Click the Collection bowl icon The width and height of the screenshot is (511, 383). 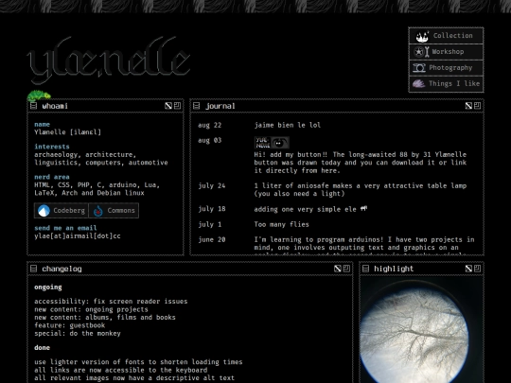pos(422,37)
